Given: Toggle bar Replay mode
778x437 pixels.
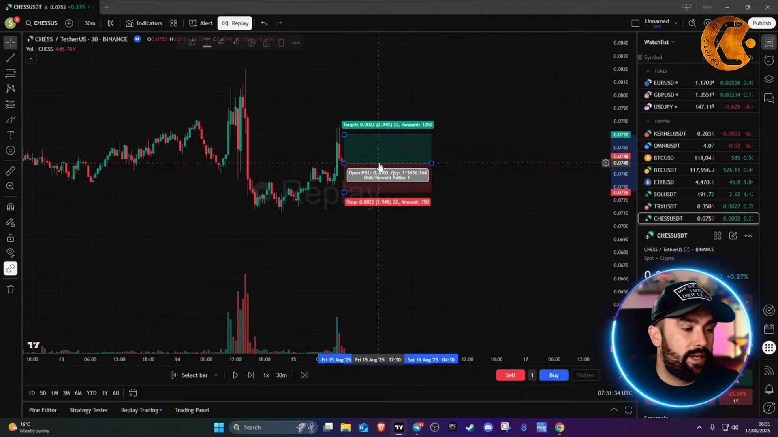Looking at the screenshot, I should (x=235, y=23).
